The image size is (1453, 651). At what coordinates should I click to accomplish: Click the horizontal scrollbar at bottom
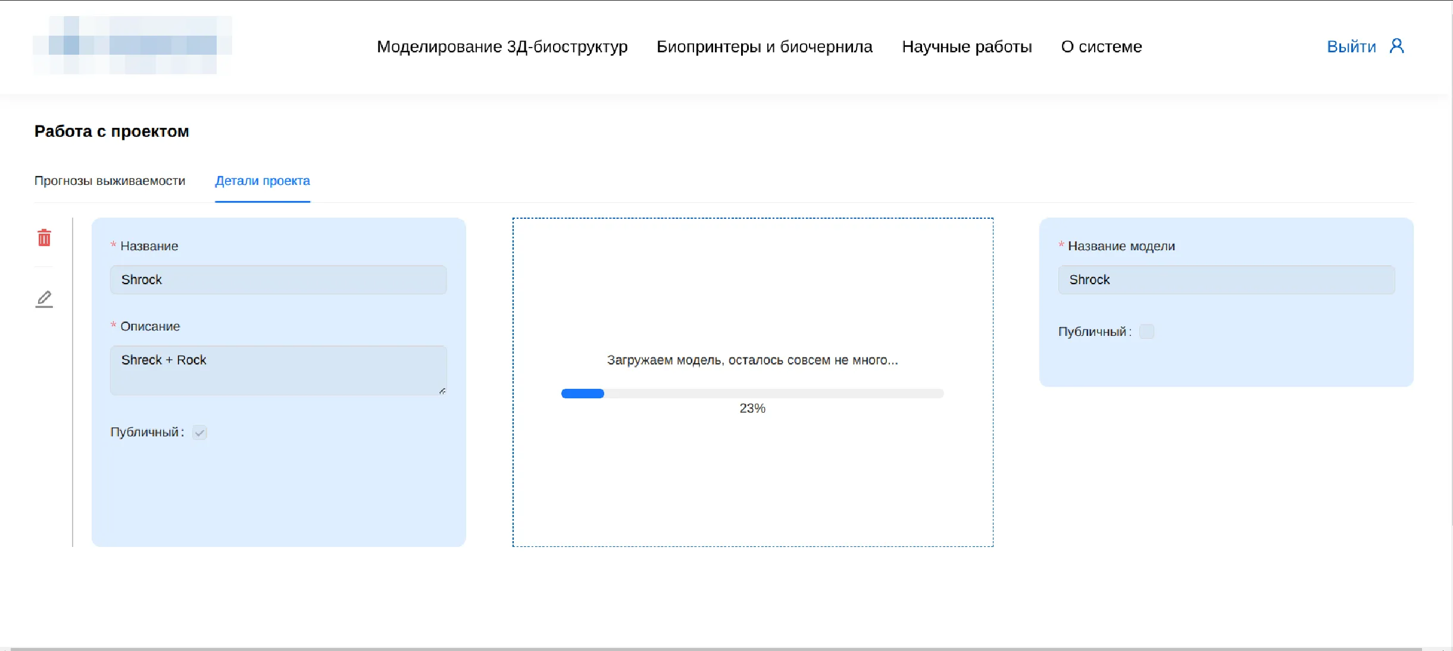click(x=714, y=649)
